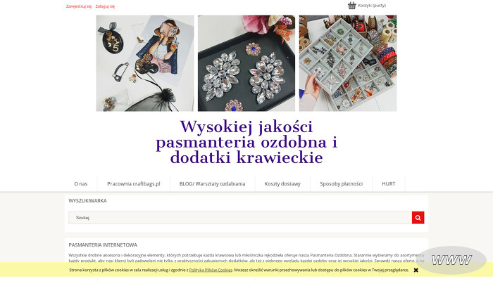The height and width of the screenshot is (281, 493).
Task: Click the red search magnifier button
Action: pos(418,218)
